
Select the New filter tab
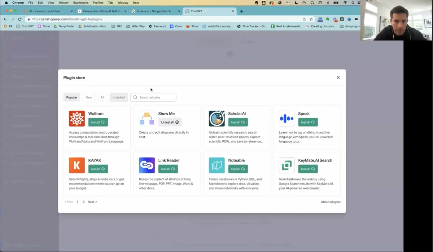89,97
